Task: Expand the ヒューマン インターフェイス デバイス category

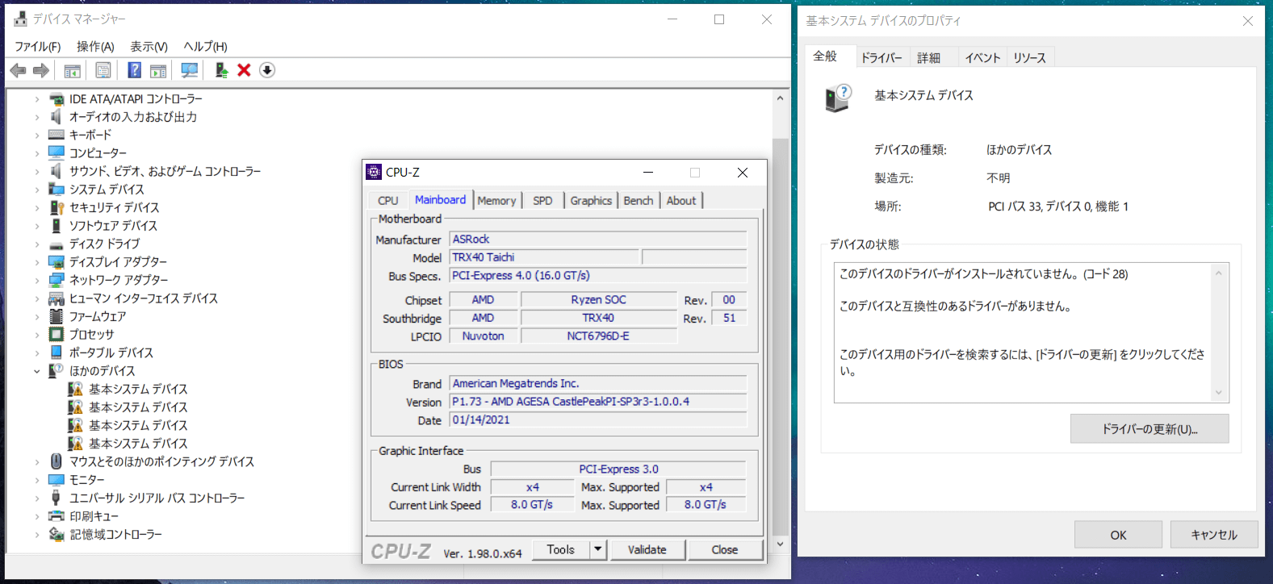Action: click(x=37, y=298)
